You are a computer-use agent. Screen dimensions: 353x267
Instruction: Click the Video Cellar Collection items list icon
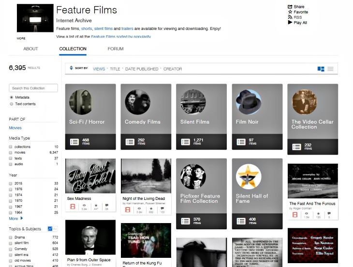[x=296, y=147]
